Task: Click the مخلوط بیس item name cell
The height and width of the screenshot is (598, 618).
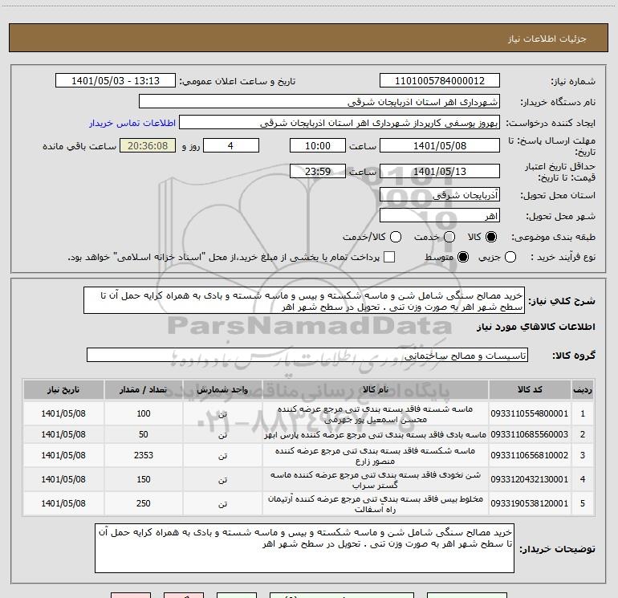Action: pyautogui.click(x=376, y=503)
